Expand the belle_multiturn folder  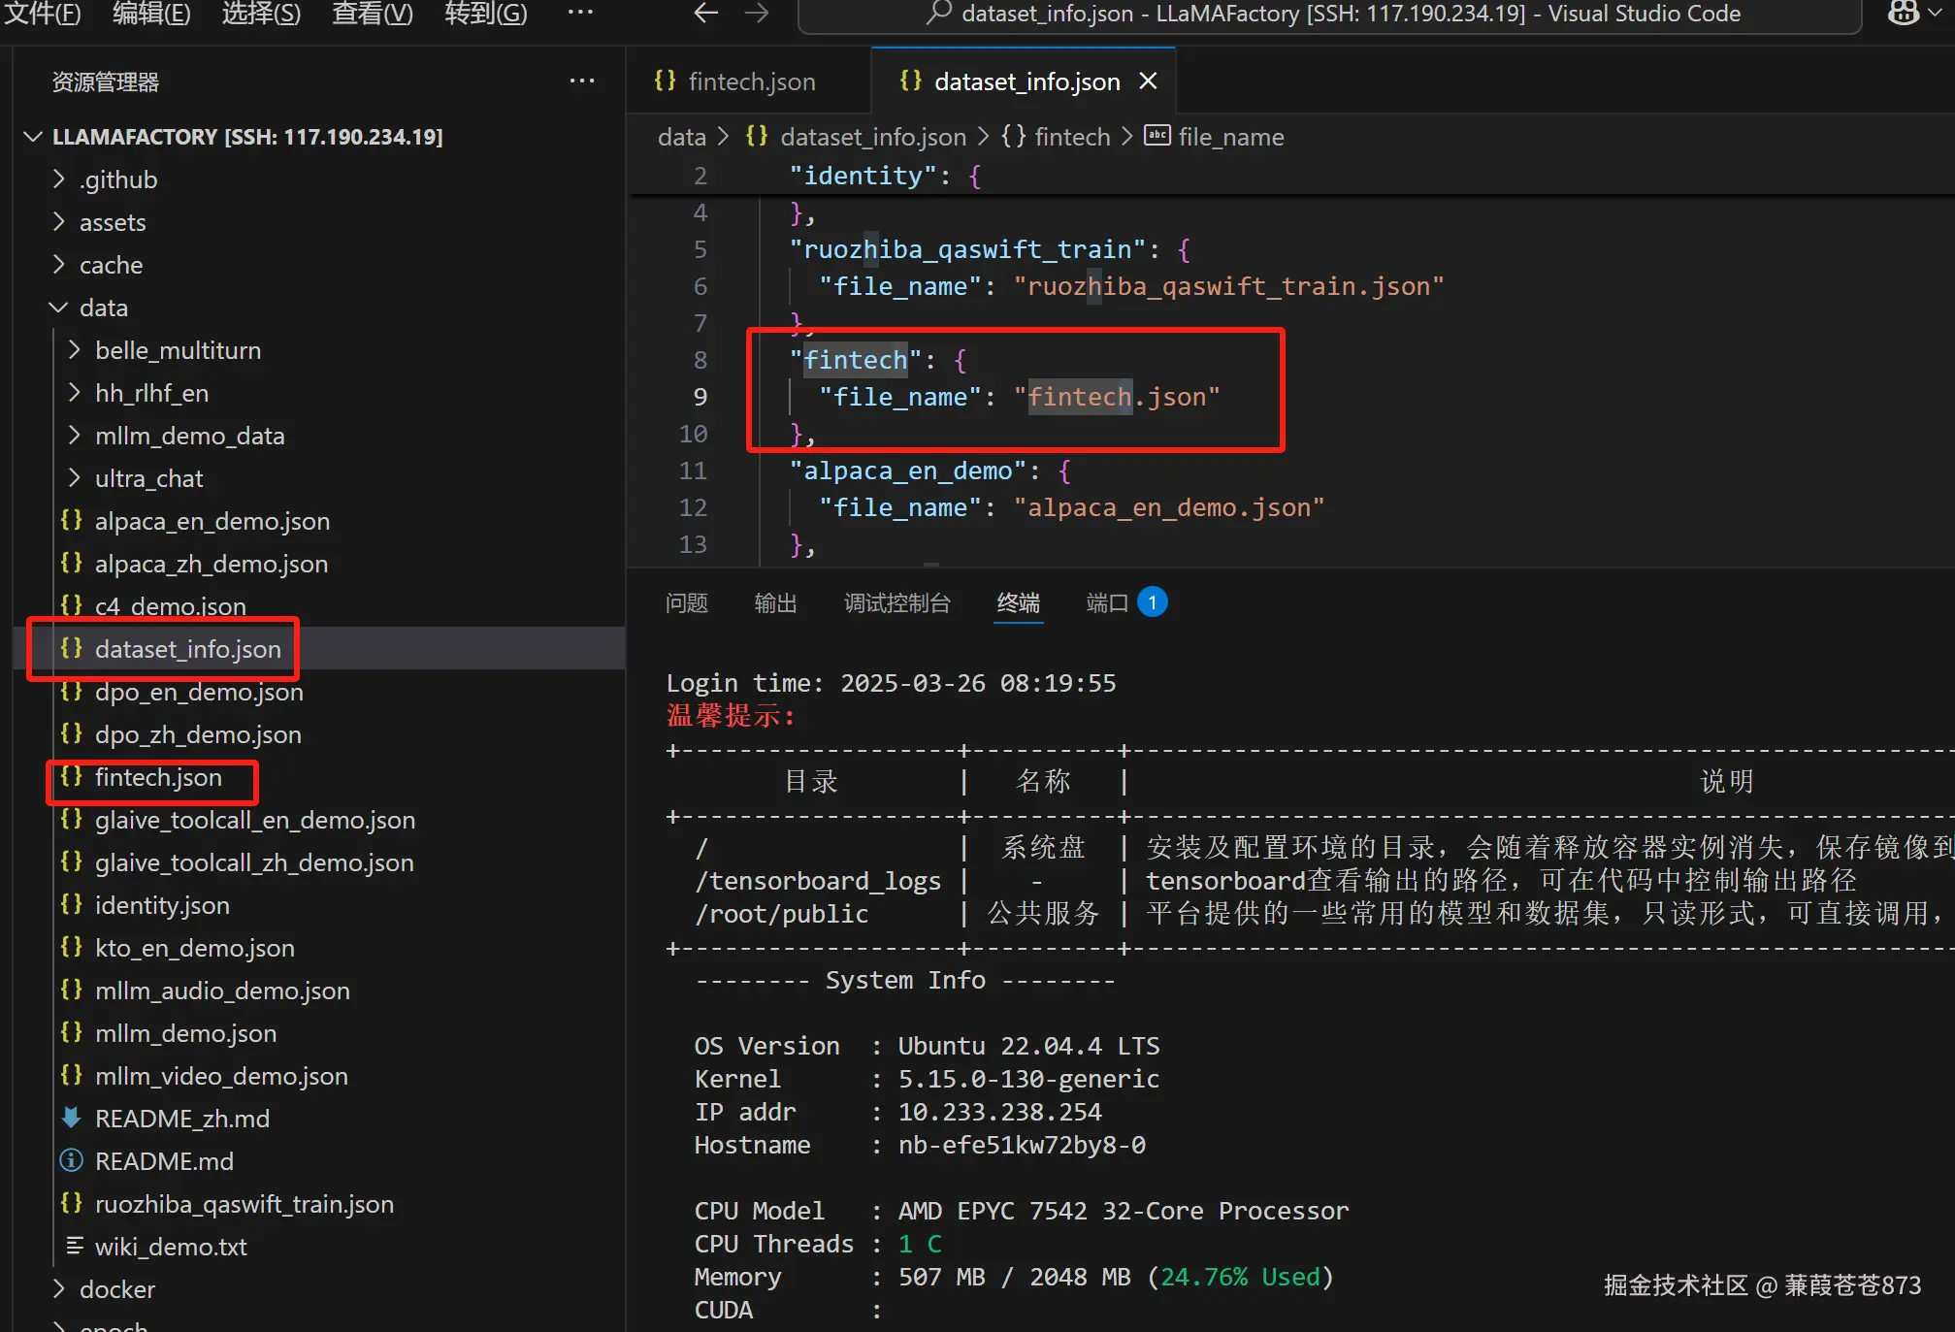click(x=74, y=350)
